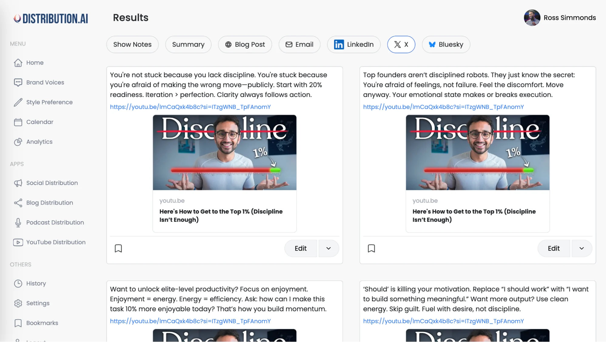Open YouTube link in 'elite-level productivity' post
Image resolution: width=606 pixels, height=342 pixels.
pyautogui.click(x=190, y=321)
